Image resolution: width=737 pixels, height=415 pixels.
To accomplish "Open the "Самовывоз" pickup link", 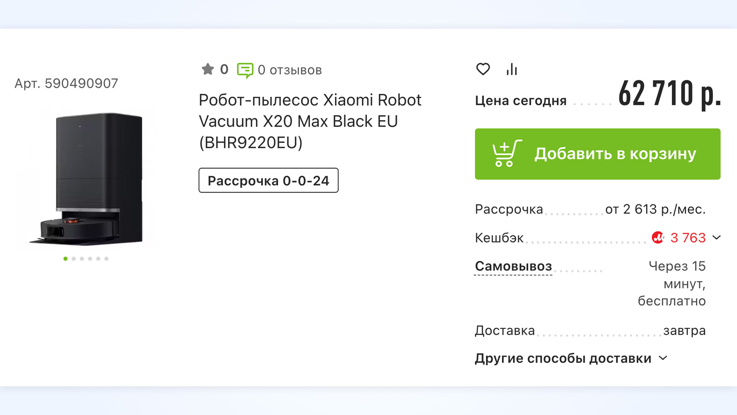I will tap(513, 266).
